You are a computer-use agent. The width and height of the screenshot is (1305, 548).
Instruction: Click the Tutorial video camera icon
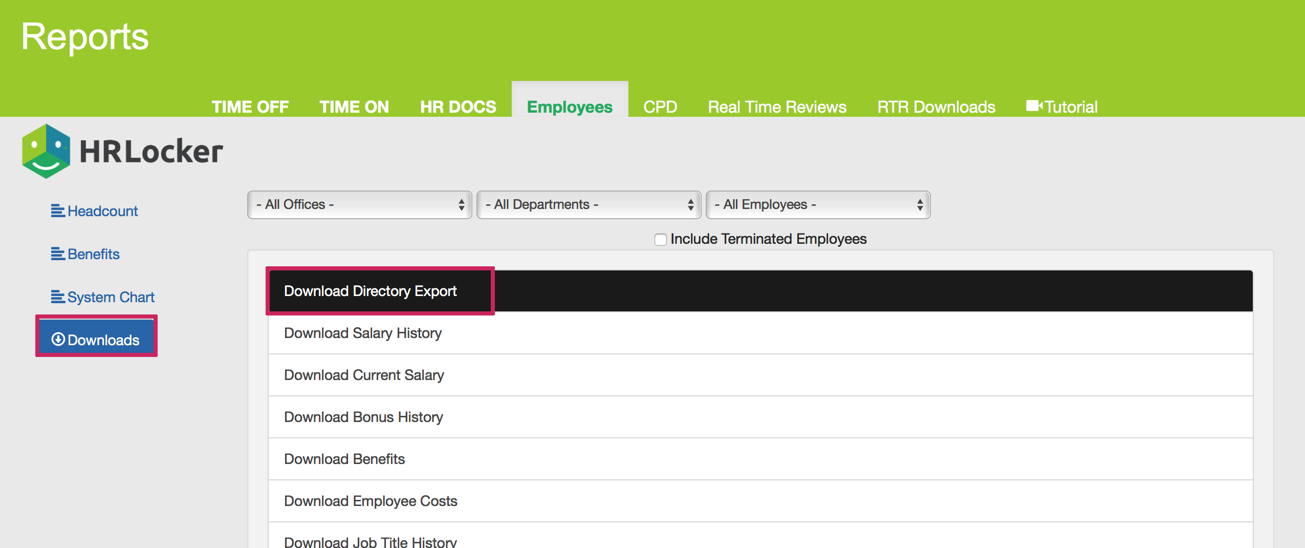[1034, 106]
